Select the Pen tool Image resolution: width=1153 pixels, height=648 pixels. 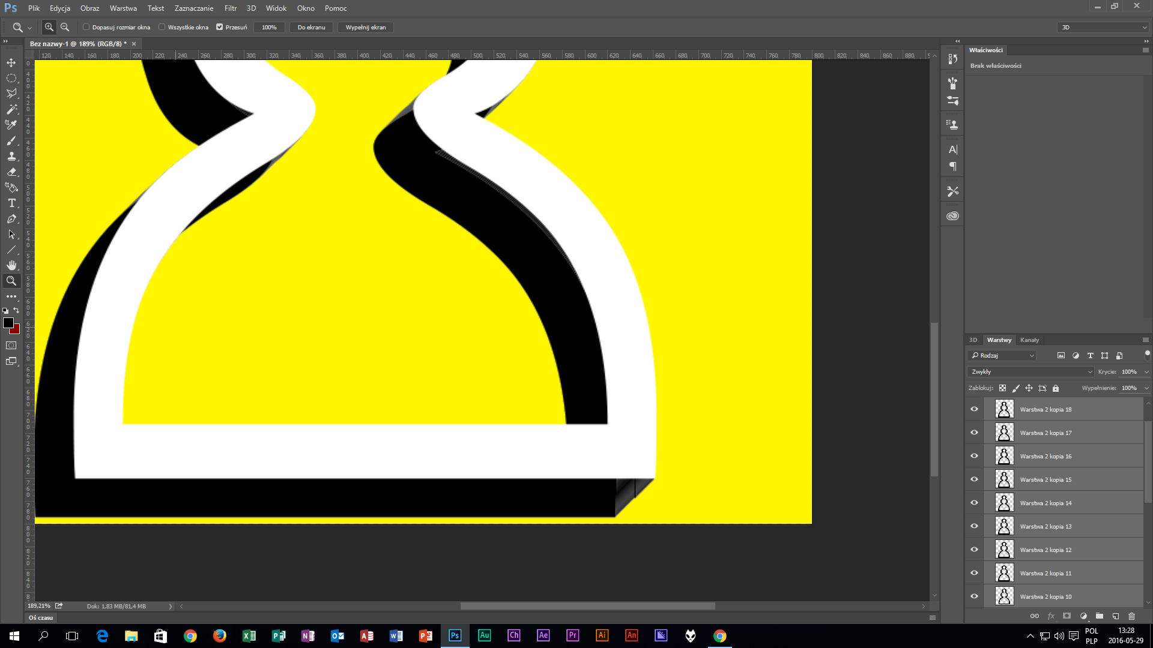11,218
